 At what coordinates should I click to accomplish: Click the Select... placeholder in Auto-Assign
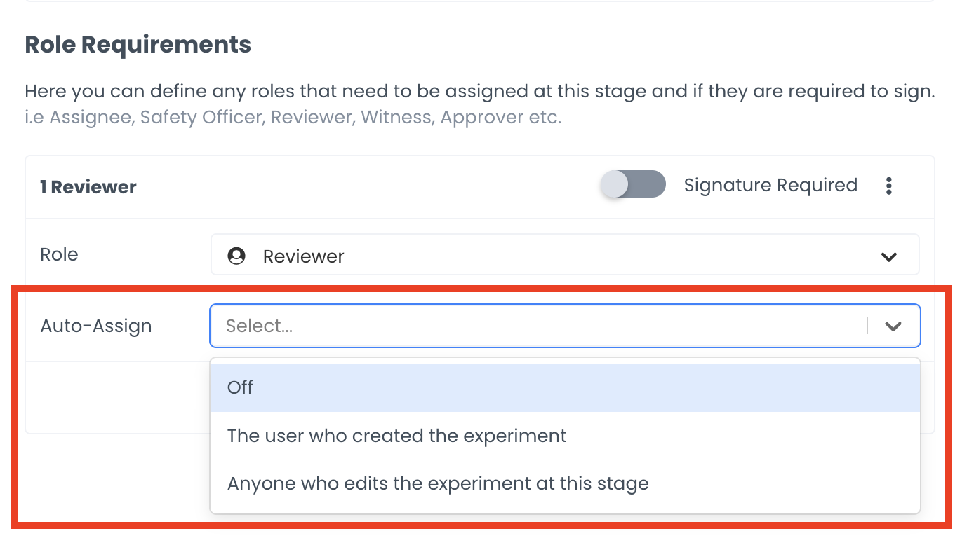pyautogui.click(x=259, y=326)
